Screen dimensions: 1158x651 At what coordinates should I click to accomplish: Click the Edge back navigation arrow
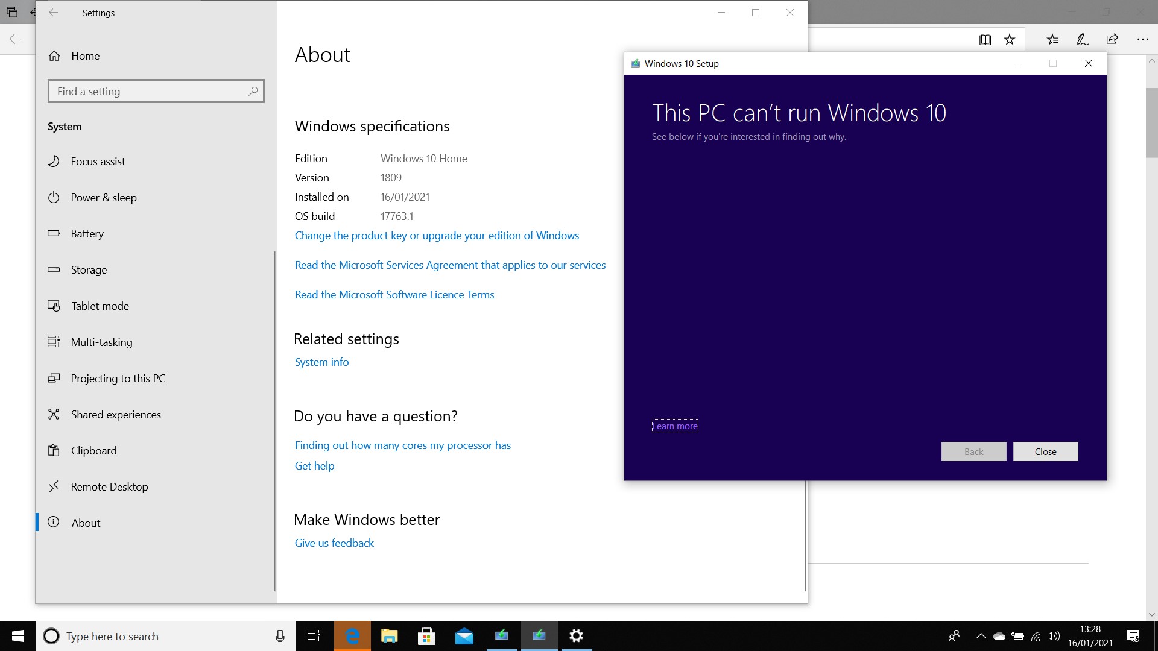15,40
